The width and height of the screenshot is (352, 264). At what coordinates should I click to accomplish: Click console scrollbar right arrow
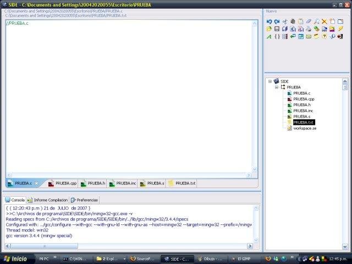250,246
